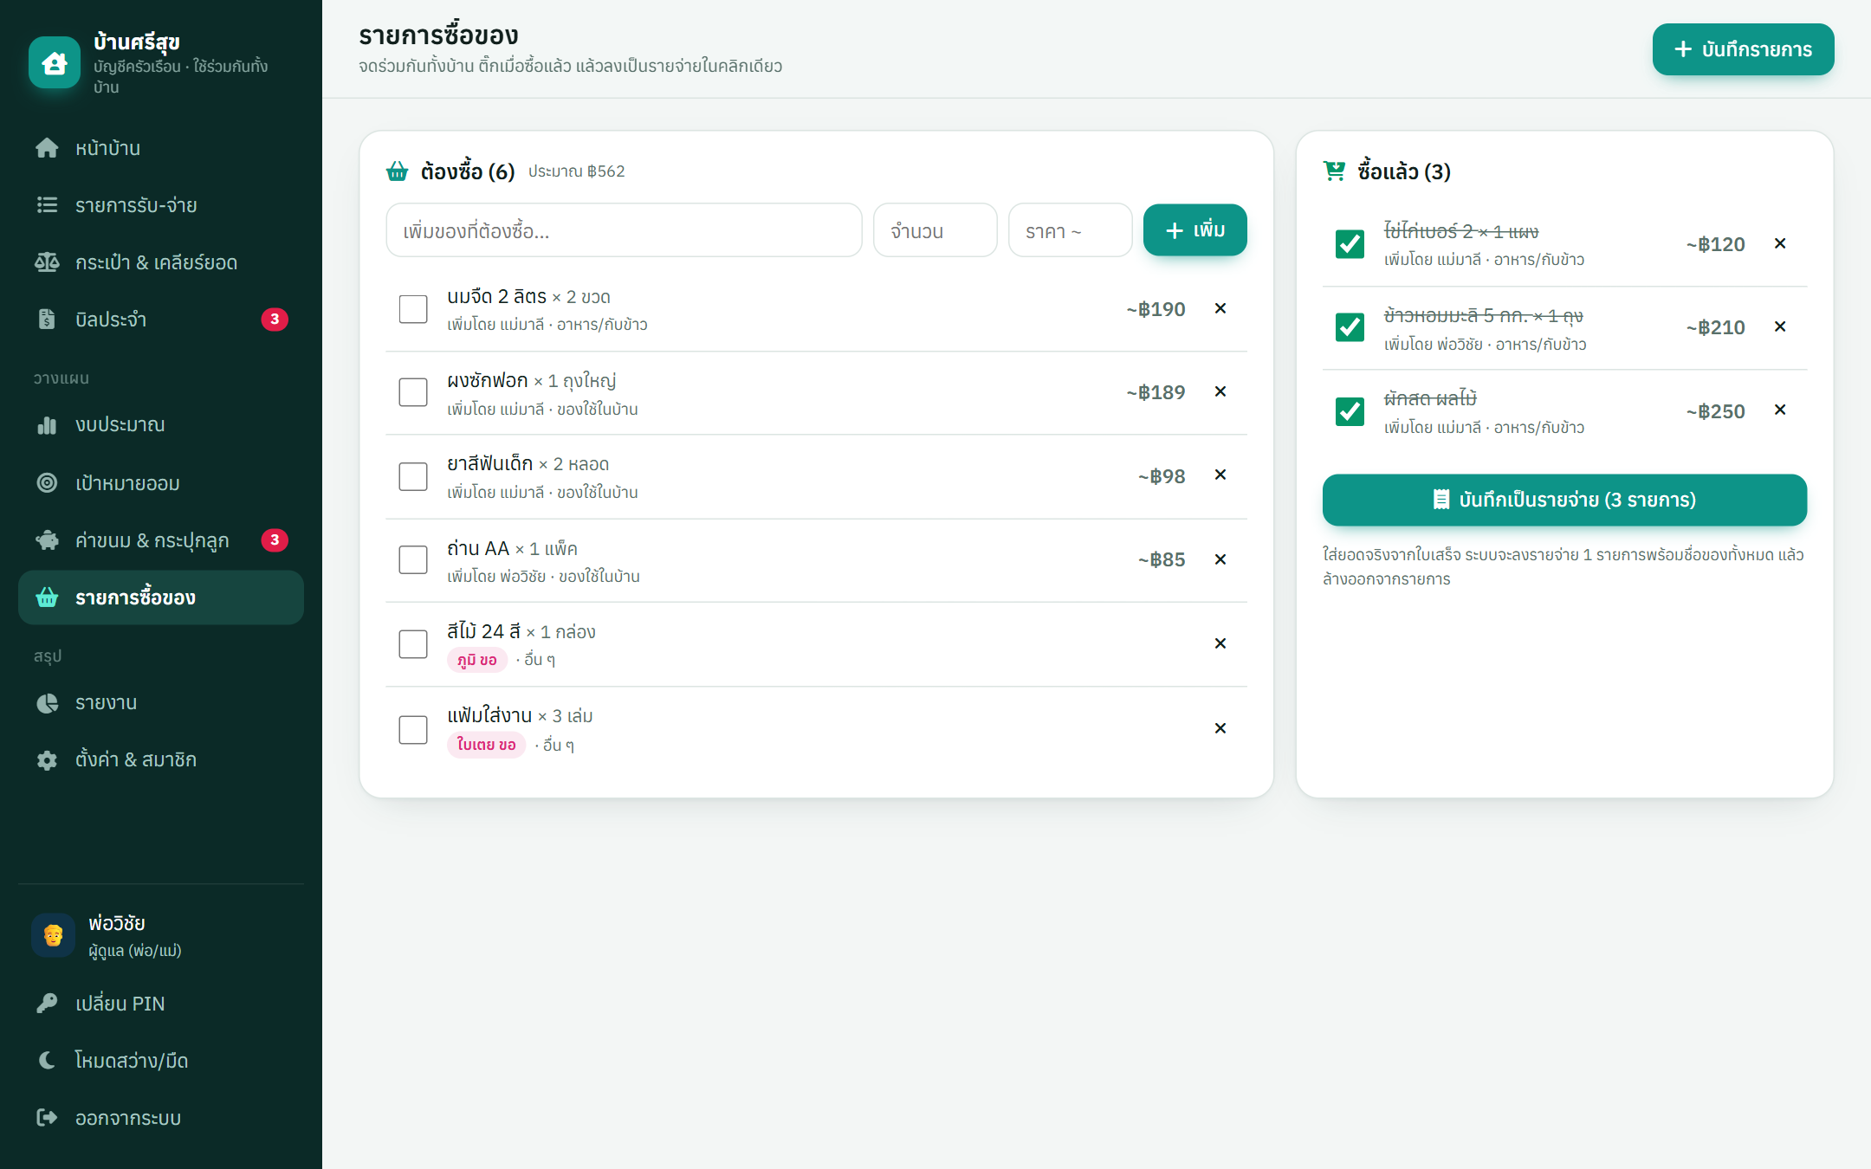Viewport: 1871px width, 1169px height.
Task: Select รายการซื้อของ in the sidebar
Action: click(x=161, y=597)
